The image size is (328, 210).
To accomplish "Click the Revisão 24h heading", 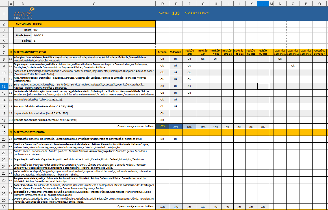I will tap(189, 52).
